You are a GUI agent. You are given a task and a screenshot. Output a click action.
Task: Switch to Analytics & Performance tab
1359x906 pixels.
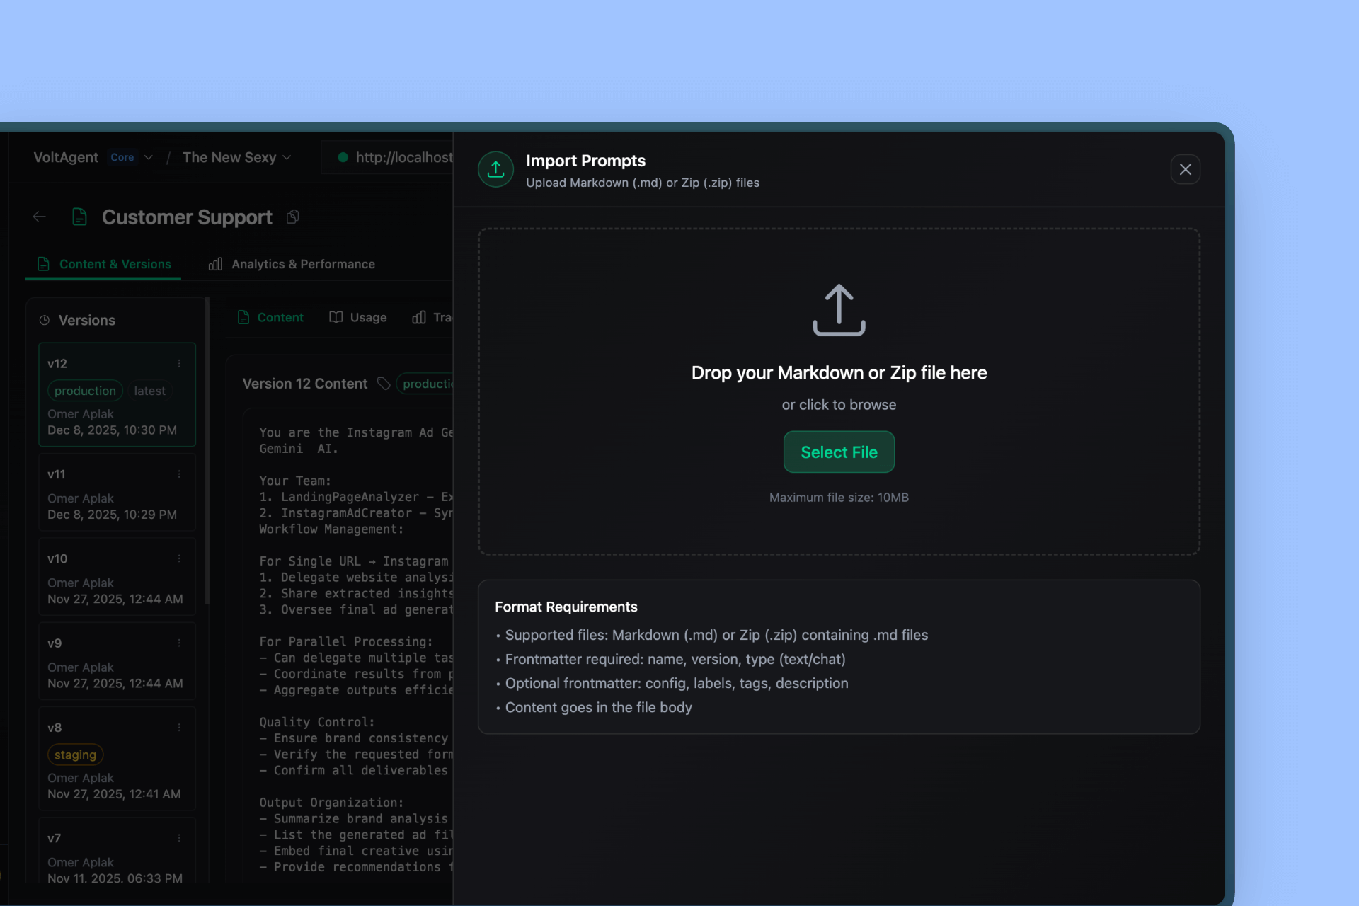point(292,264)
